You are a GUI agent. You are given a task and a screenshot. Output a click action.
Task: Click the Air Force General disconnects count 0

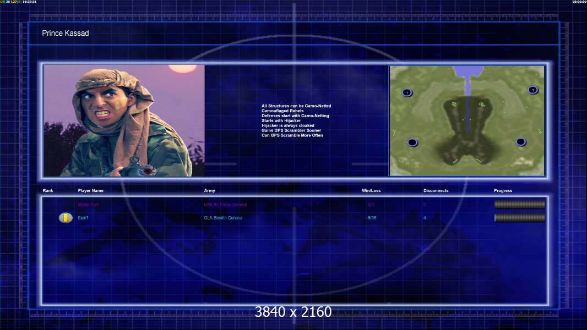point(425,205)
